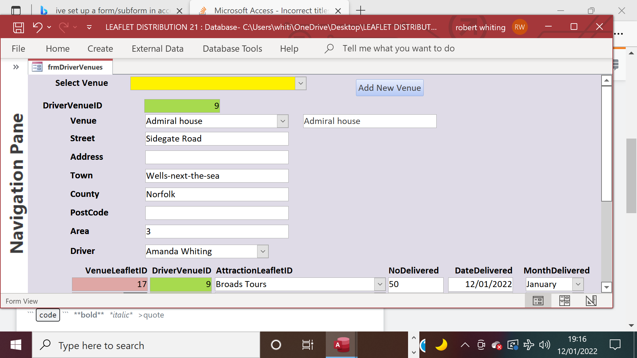
Task: Click the code formatting button in browser
Action: [x=48, y=315]
